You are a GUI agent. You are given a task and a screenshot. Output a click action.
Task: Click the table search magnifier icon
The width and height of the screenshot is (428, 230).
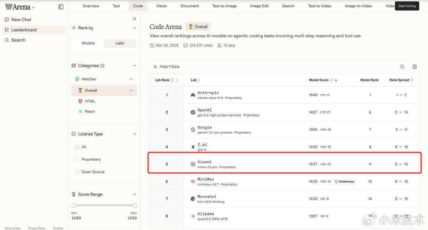[402, 67]
